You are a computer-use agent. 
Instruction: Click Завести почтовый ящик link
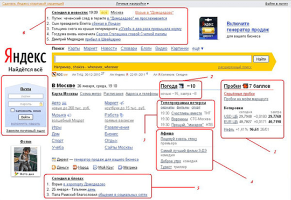pos(26,131)
